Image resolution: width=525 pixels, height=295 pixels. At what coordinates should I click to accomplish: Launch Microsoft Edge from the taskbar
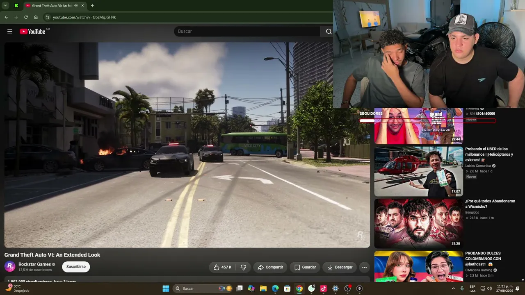click(275, 288)
